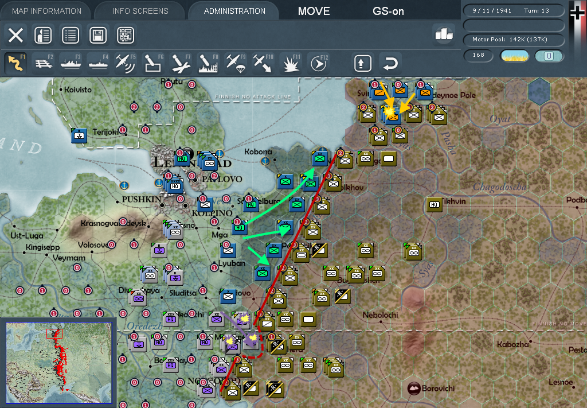Viewport: 587px width, 408px height.
Task: Select the F6 bomb unit mode
Action: pyautogui.click(x=153, y=63)
